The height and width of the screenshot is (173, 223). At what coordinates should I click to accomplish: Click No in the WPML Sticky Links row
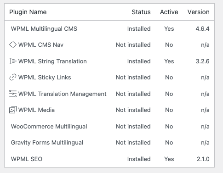click(x=169, y=77)
